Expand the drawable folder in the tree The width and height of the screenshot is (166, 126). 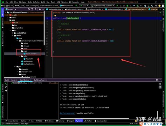coord(17,69)
